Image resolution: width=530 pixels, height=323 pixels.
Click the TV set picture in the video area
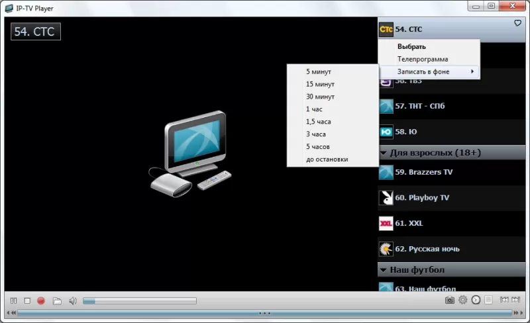(x=191, y=154)
